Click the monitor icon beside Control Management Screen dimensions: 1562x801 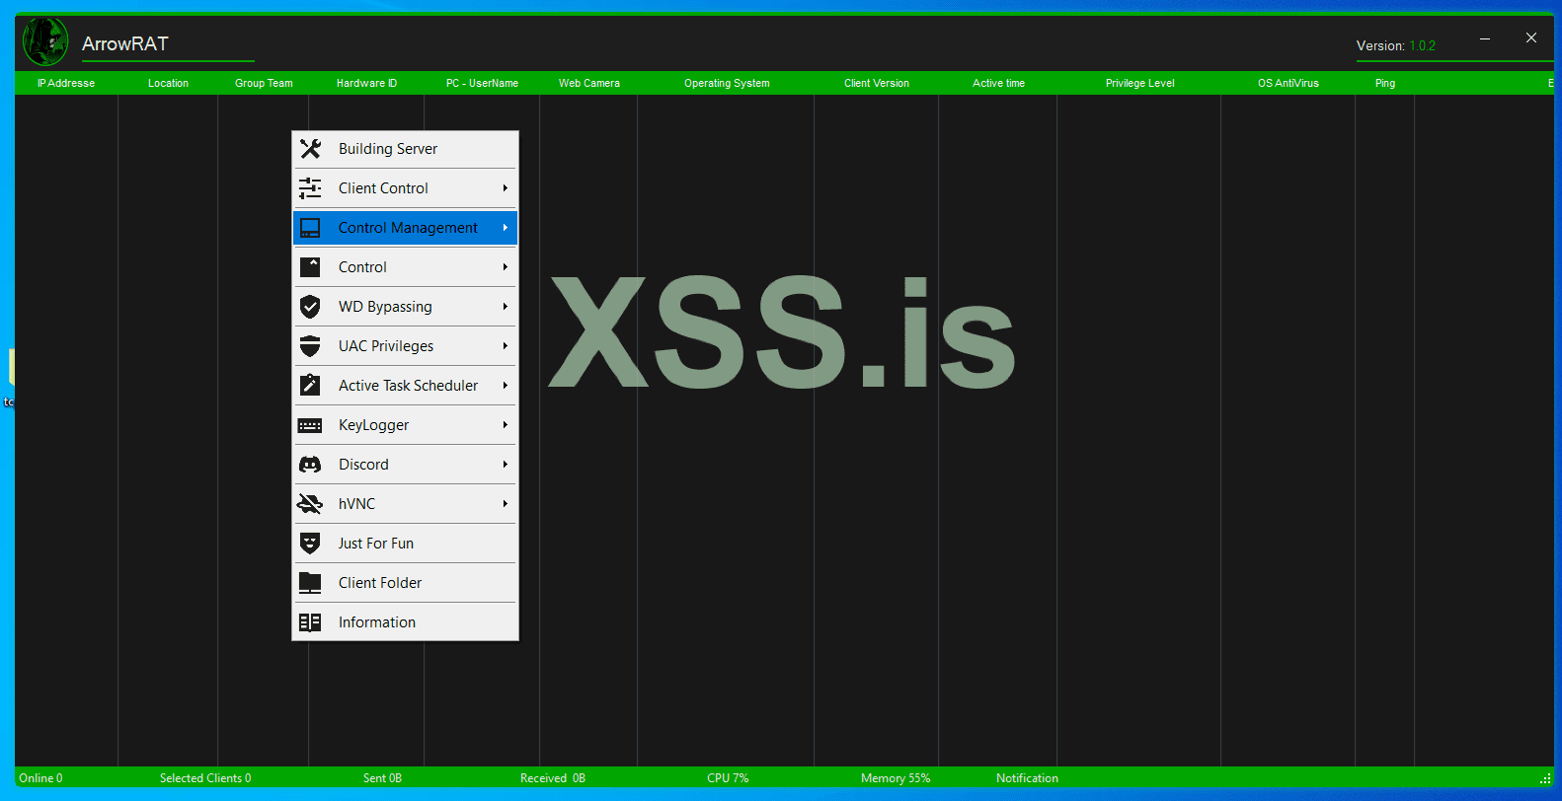pyautogui.click(x=310, y=228)
